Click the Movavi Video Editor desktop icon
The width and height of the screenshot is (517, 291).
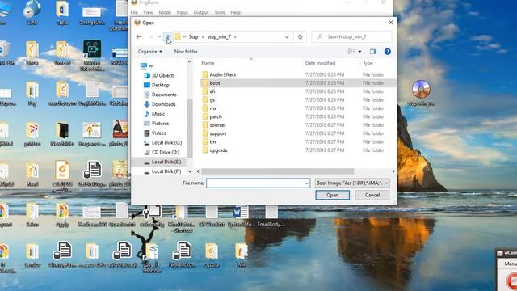pos(92,48)
